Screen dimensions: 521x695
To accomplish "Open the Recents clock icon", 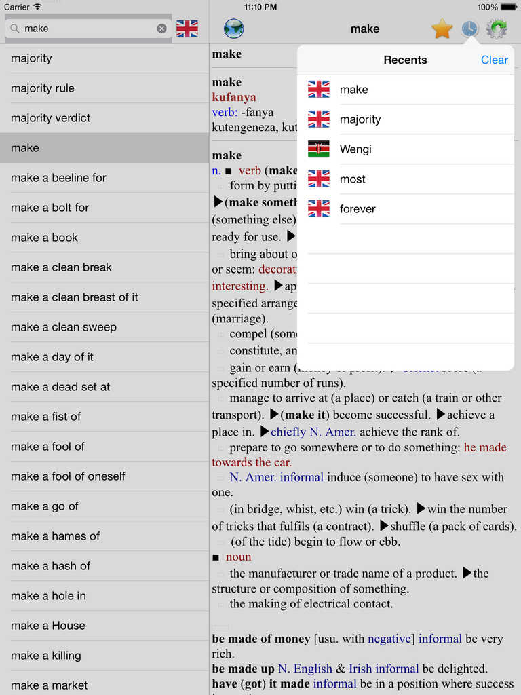I will pos(469,29).
